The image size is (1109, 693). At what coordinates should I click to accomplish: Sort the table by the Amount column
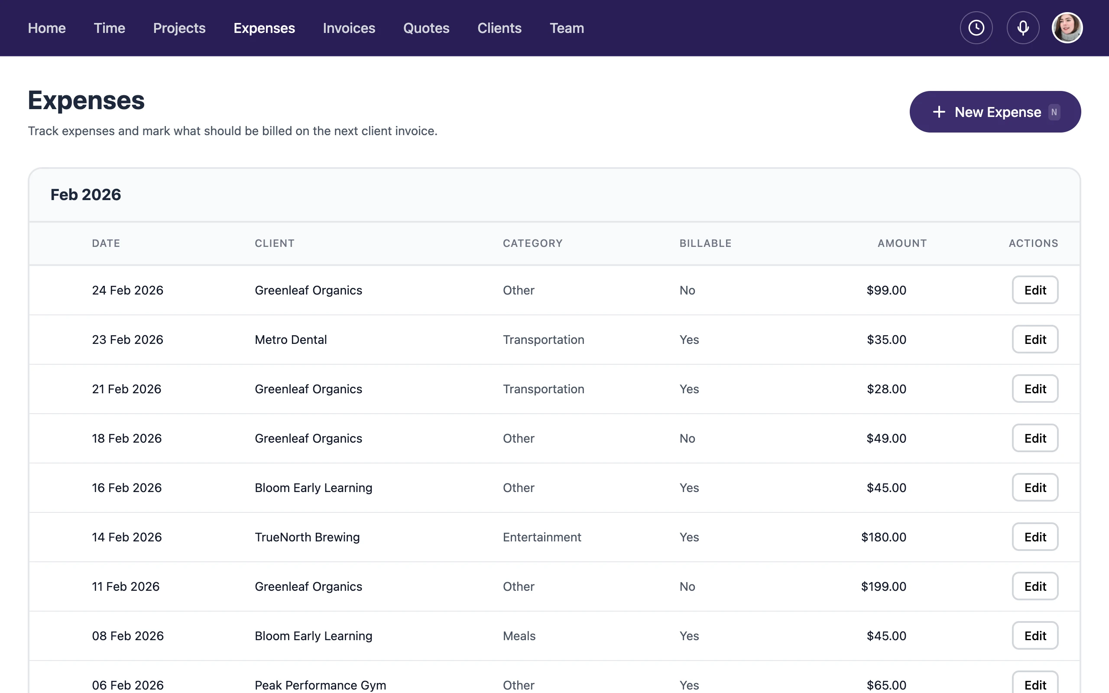(901, 243)
